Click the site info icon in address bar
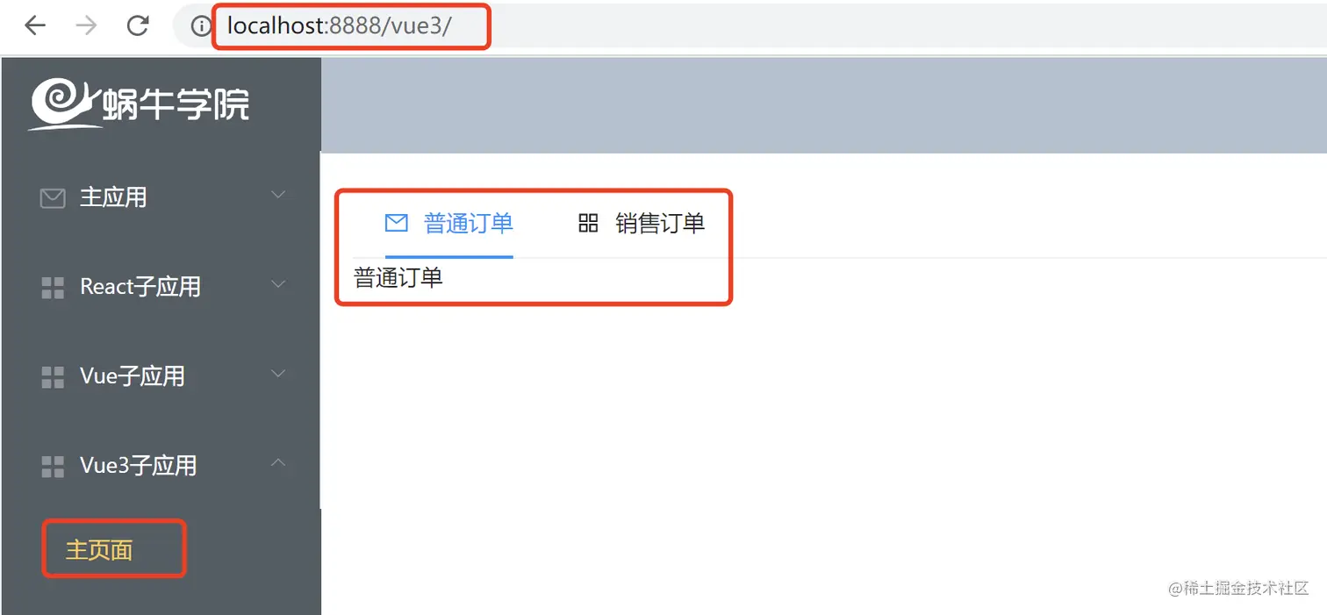Image resolution: width=1327 pixels, height=615 pixels. point(202,26)
